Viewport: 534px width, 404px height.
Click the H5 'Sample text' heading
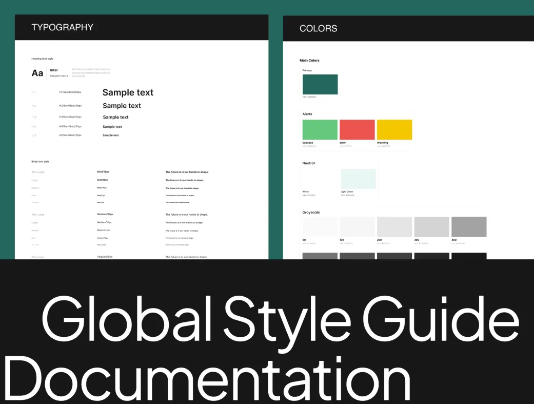[x=110, y=135]
